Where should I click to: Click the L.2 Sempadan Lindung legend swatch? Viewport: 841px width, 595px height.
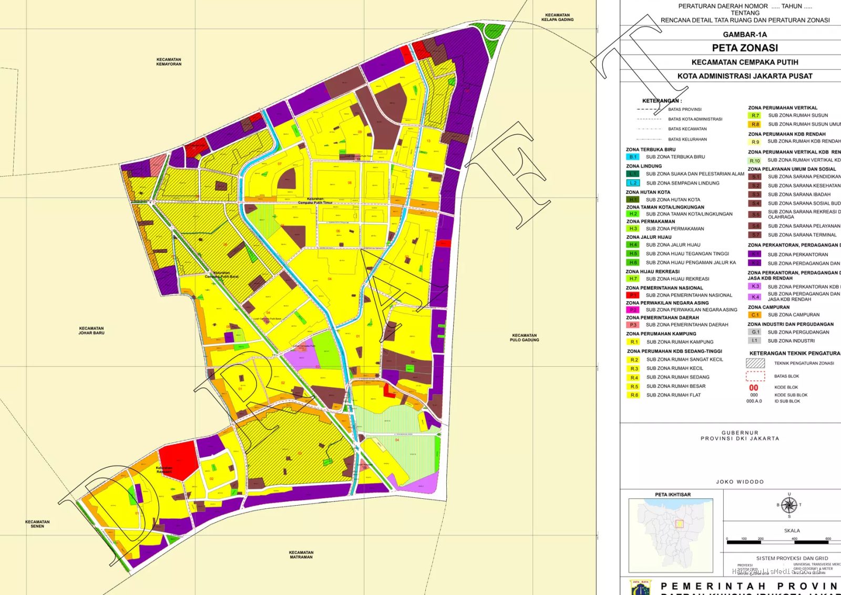point(633,183)
